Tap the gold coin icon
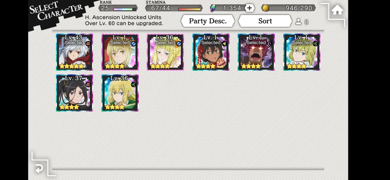Screen dimensions: 390x180 pyautogui.click(x=265, y=8)
